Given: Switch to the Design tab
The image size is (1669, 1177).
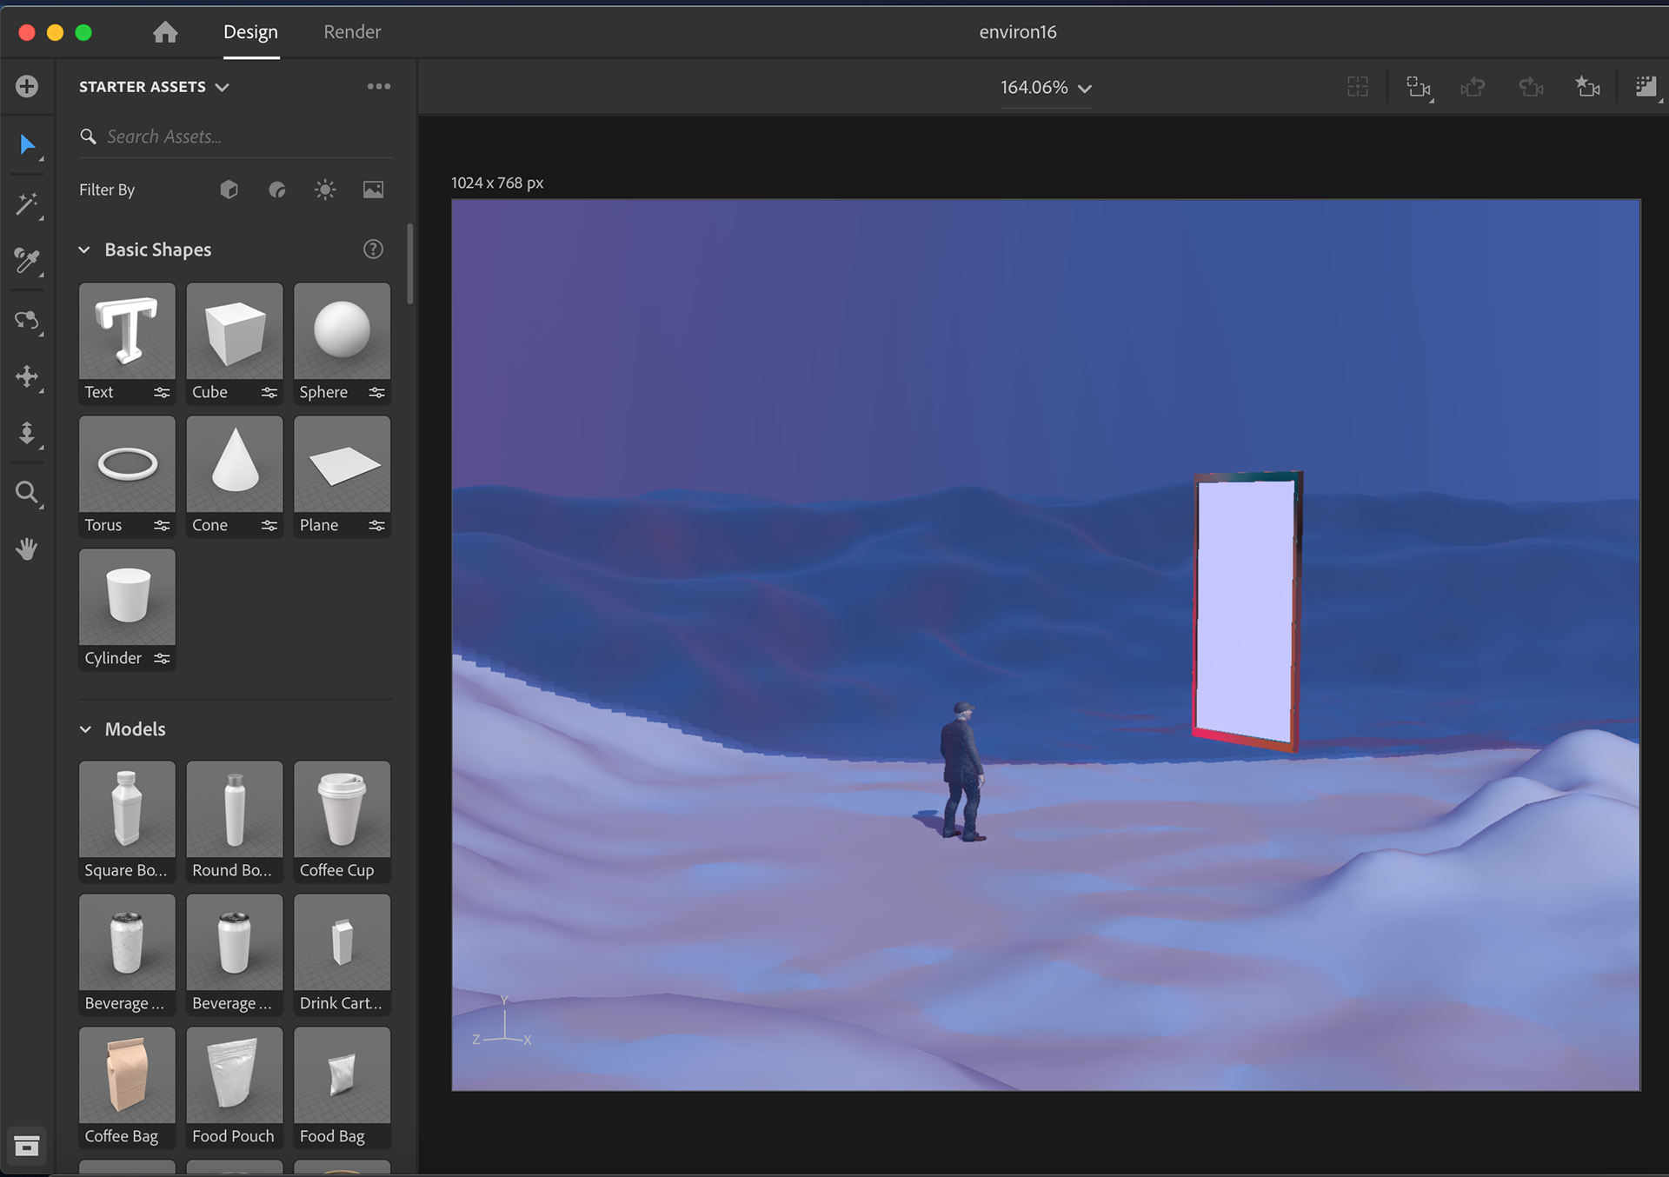Looking at the screenshot, I should click(250, 32).
